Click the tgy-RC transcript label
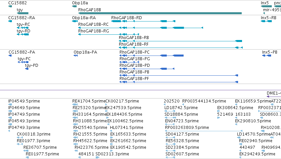 (x=23, y=24)
